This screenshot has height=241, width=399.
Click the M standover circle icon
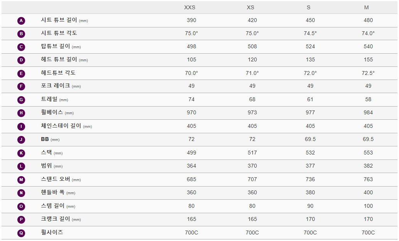[x=21, y=180]
